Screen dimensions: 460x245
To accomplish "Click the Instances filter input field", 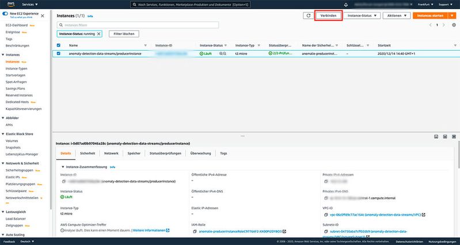I will click(x=138, y=25).
